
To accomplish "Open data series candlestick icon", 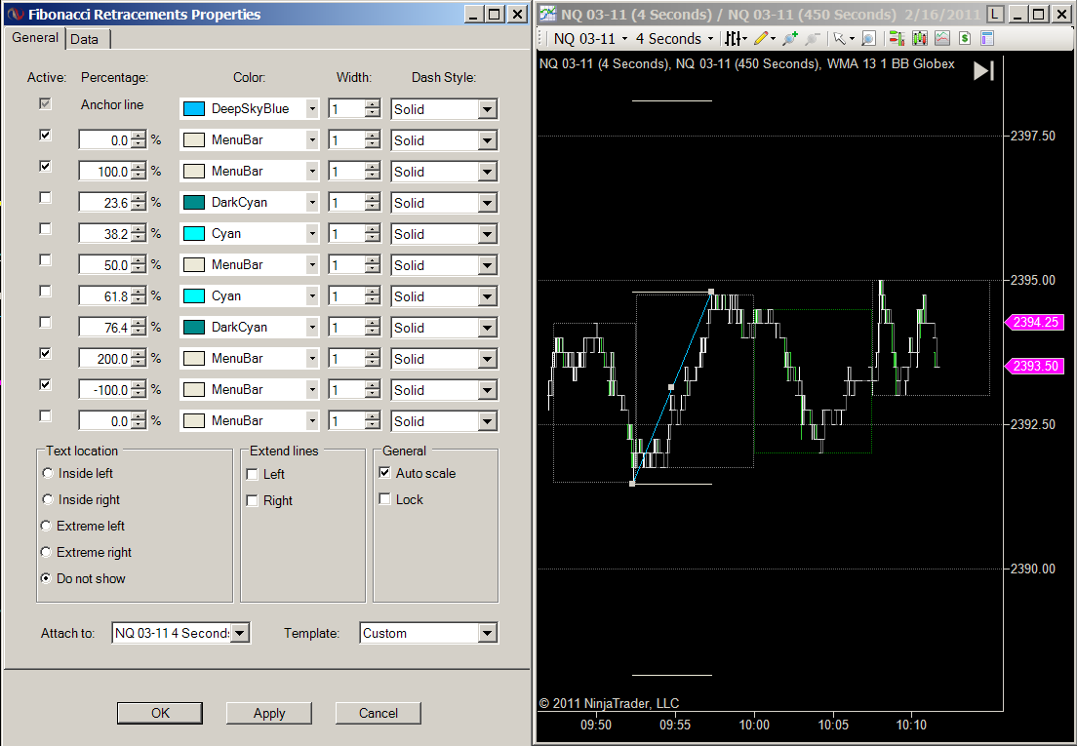I will click(919, 39).
